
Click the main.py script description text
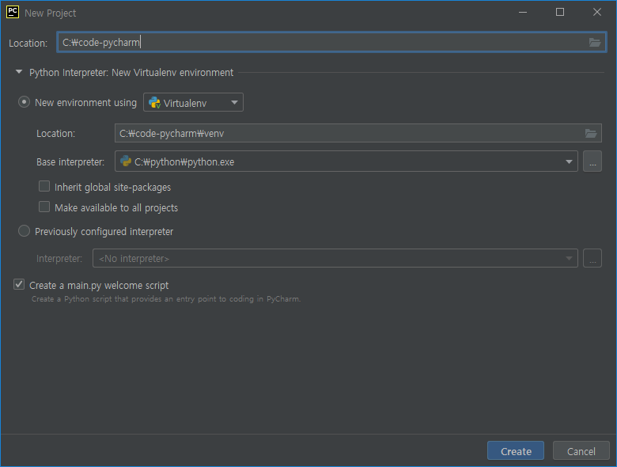165,299
